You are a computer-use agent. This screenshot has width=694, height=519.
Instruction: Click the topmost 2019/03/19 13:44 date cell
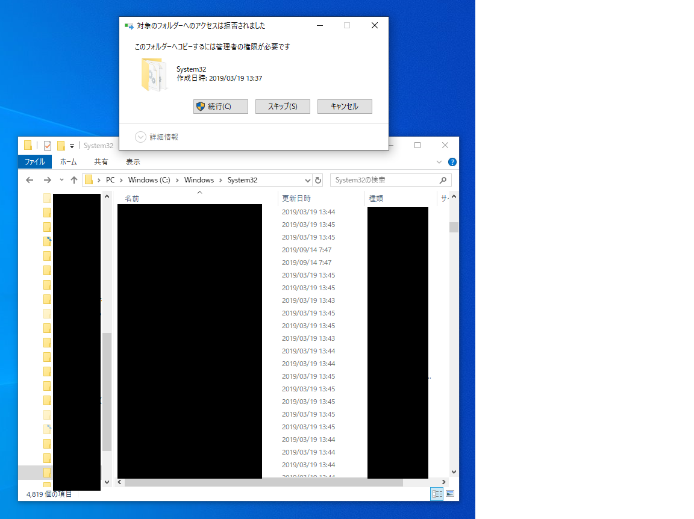coord(308,212)
